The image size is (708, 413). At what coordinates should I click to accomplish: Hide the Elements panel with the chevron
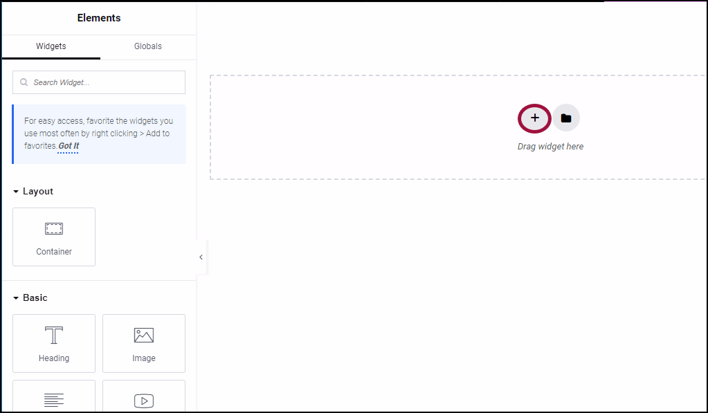click(x=201, y=257)
